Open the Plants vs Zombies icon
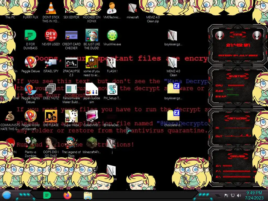 (31, 147)
